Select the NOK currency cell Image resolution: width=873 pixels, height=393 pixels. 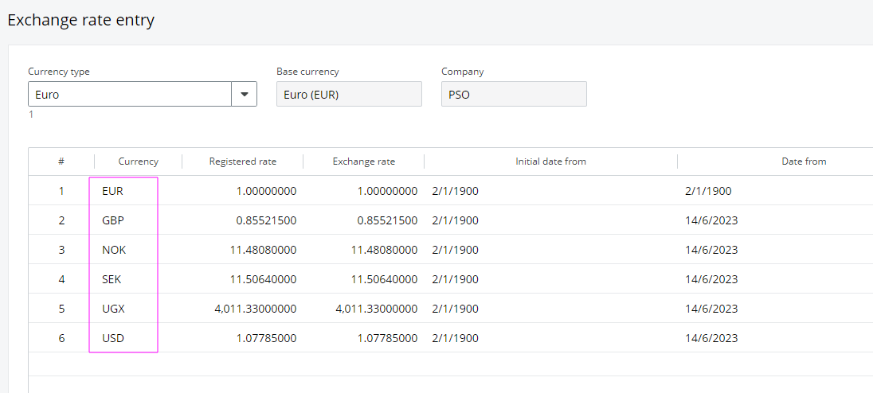(138, 250)
